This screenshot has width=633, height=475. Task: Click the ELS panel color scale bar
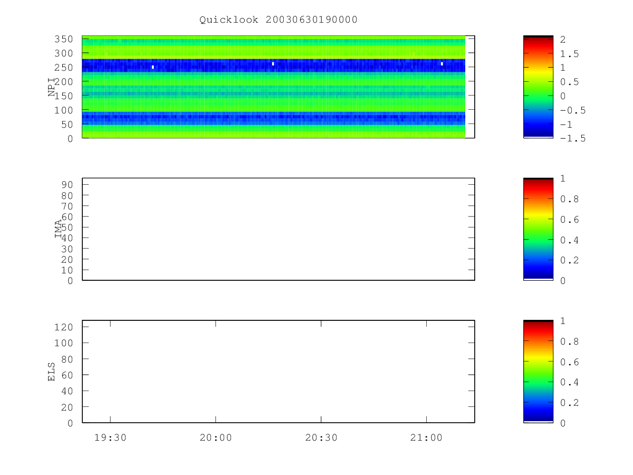(x=538, y=372)
